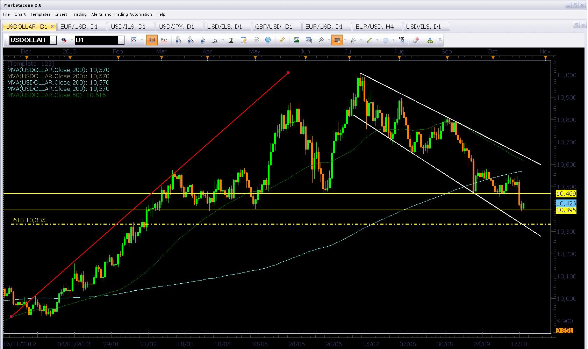Click the unlink chart symbol icon
Image resolution: width=588 pixels, height=349 pixels.
[64, 40]
